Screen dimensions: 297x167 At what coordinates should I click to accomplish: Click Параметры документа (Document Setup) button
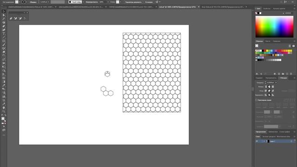tap(133, 2)
